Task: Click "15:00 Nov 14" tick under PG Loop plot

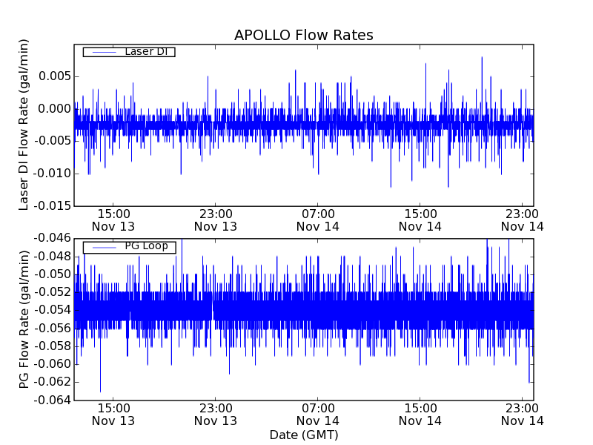Action: (420, 414)
